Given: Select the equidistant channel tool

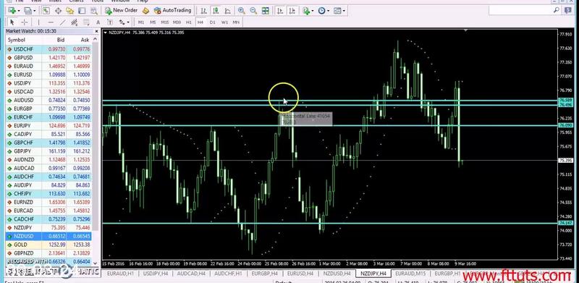Looking at the screenshot, I should pos(75,22).
